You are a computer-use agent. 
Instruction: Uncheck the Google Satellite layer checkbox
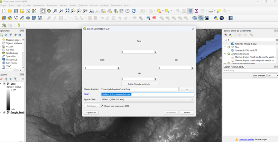4,112
